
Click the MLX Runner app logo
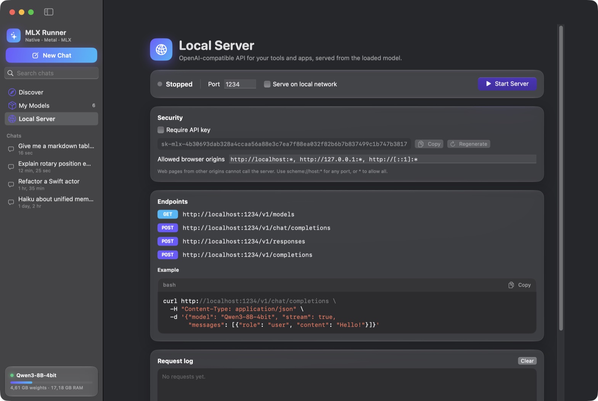pyautogui.click(x=14, y=35)
